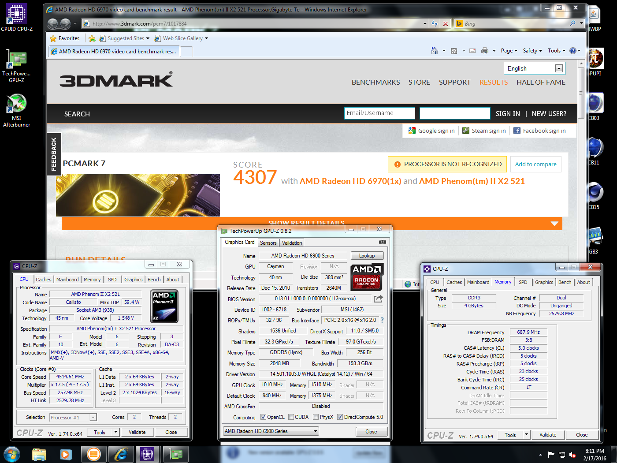The image size is (617, 463).
Task: Open Windows Start menu orb
Action: tap(12, 454)
